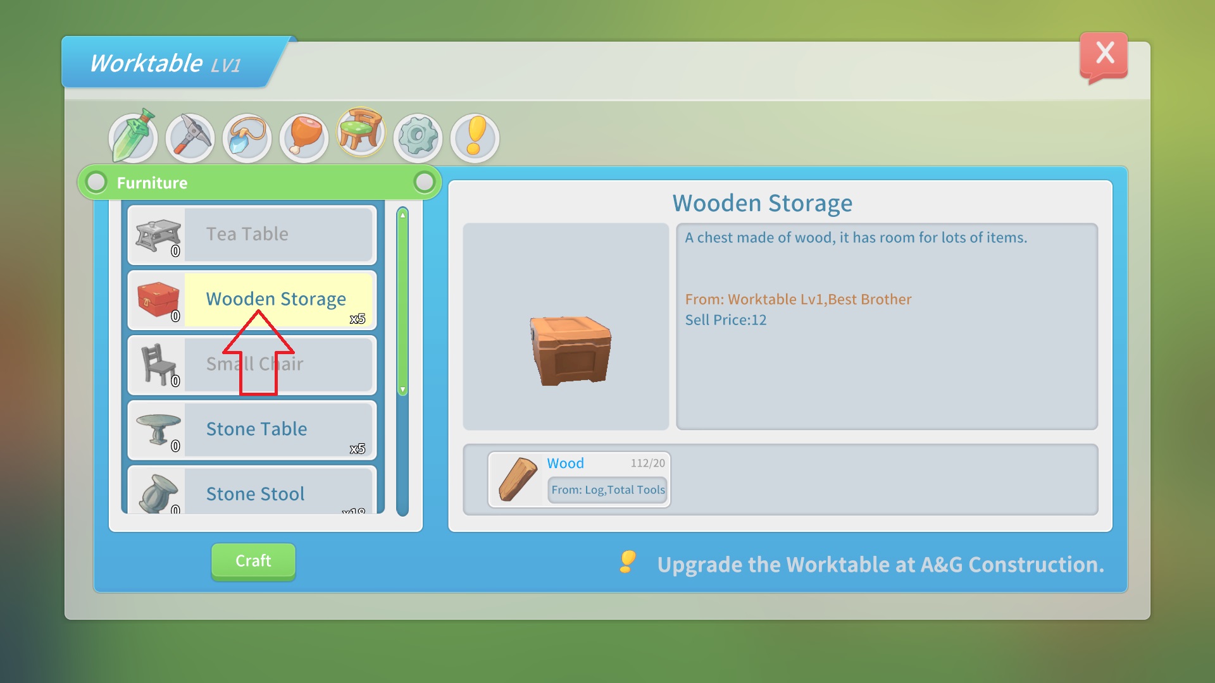Image resolution: width=1215 pixels, height=683 pixels.
Task: Click the balloon/food item icon
Action: coord(304,136)
